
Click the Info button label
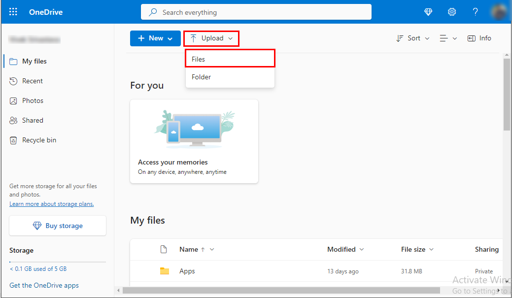pyautogui.click(x=485, y=38)
